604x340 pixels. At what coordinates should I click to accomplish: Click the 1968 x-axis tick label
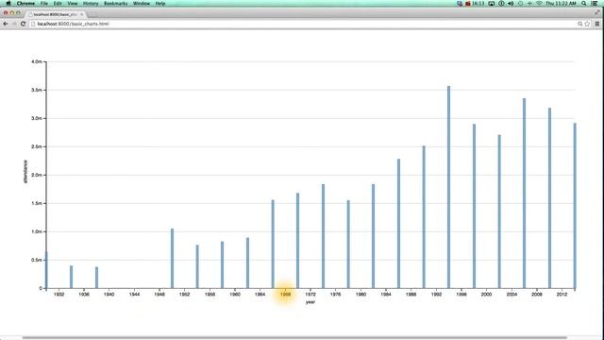285,295
